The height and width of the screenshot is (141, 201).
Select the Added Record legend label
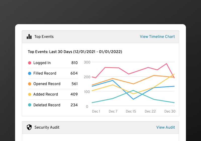[x=45, y=94]
